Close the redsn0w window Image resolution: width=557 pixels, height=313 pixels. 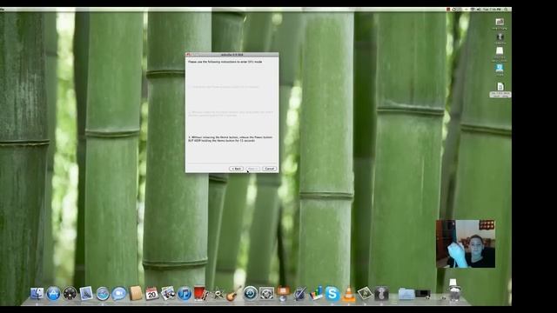[188, 55]
